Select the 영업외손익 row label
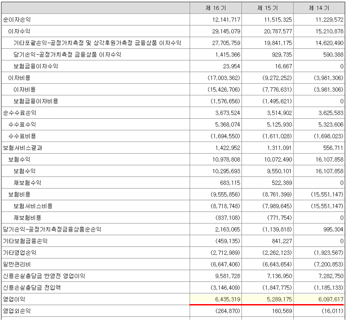The width and height of the screenshot is (348, 322). (17, 311)
